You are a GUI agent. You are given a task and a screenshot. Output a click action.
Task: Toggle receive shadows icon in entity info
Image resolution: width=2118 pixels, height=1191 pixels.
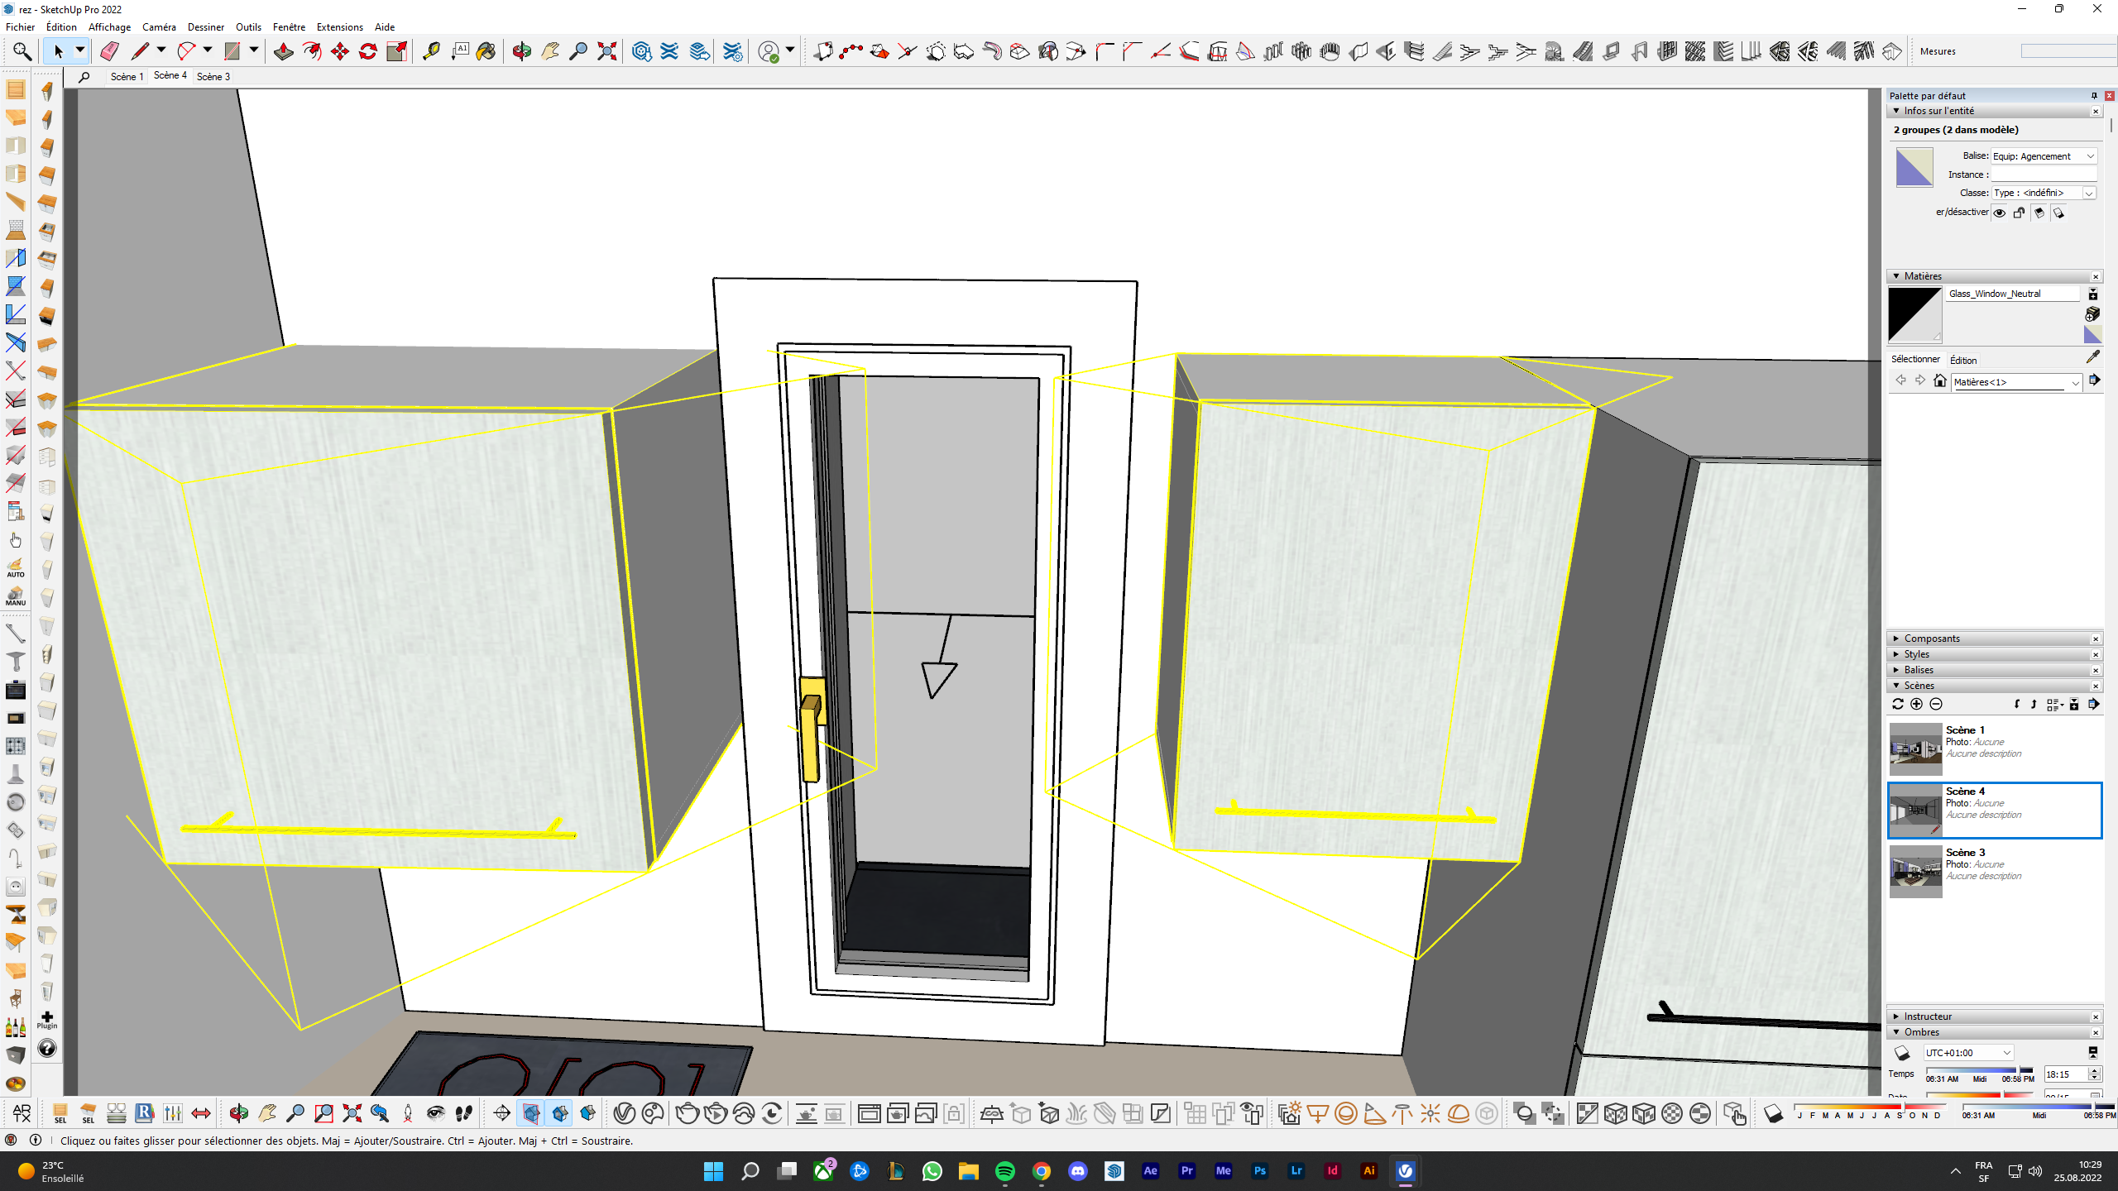[x=2039, y=213]
